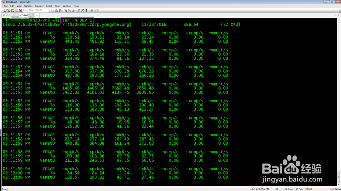Open the Tools menu
341x191 pixels.
(57, 6)
